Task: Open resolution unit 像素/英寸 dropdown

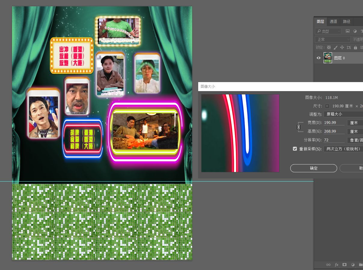Action: [355, 140]
